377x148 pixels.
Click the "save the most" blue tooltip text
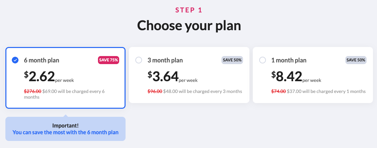pos(65,132)
